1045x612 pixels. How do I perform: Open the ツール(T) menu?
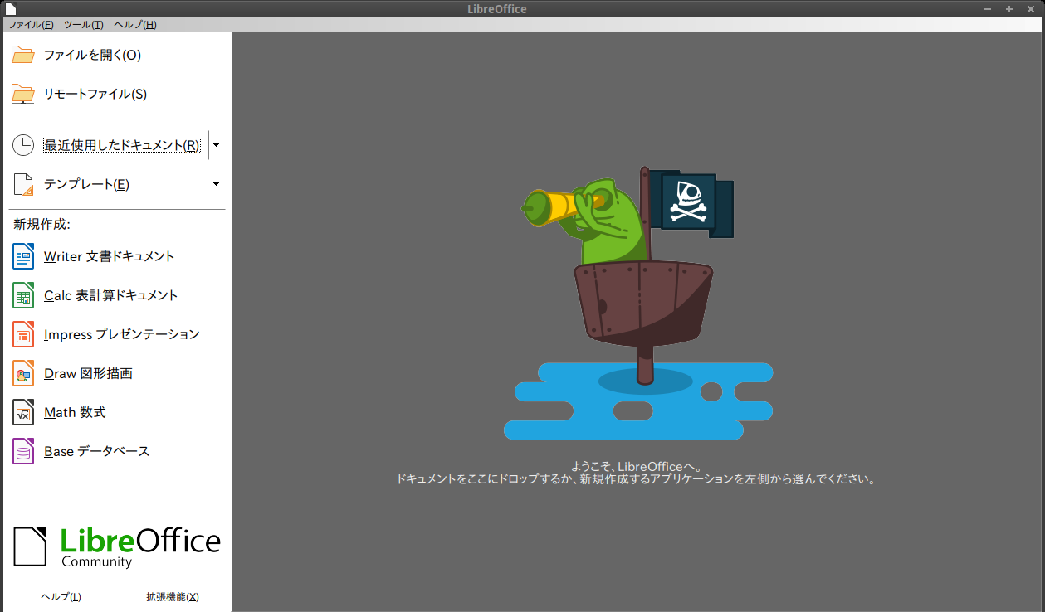click(x=84, y=25)
